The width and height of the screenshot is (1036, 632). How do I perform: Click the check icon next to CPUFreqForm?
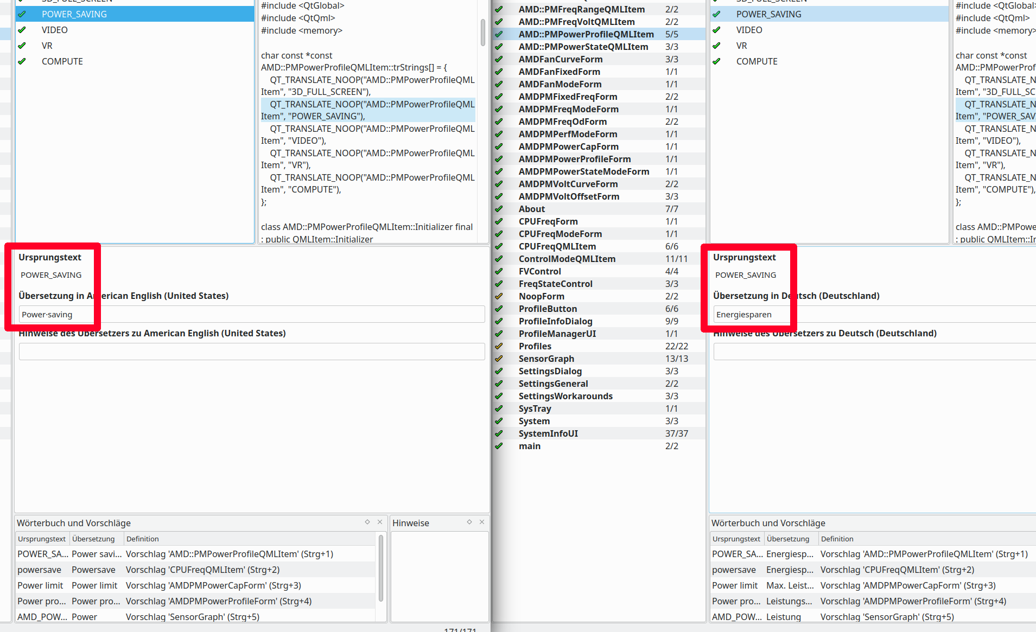(499, 221)
